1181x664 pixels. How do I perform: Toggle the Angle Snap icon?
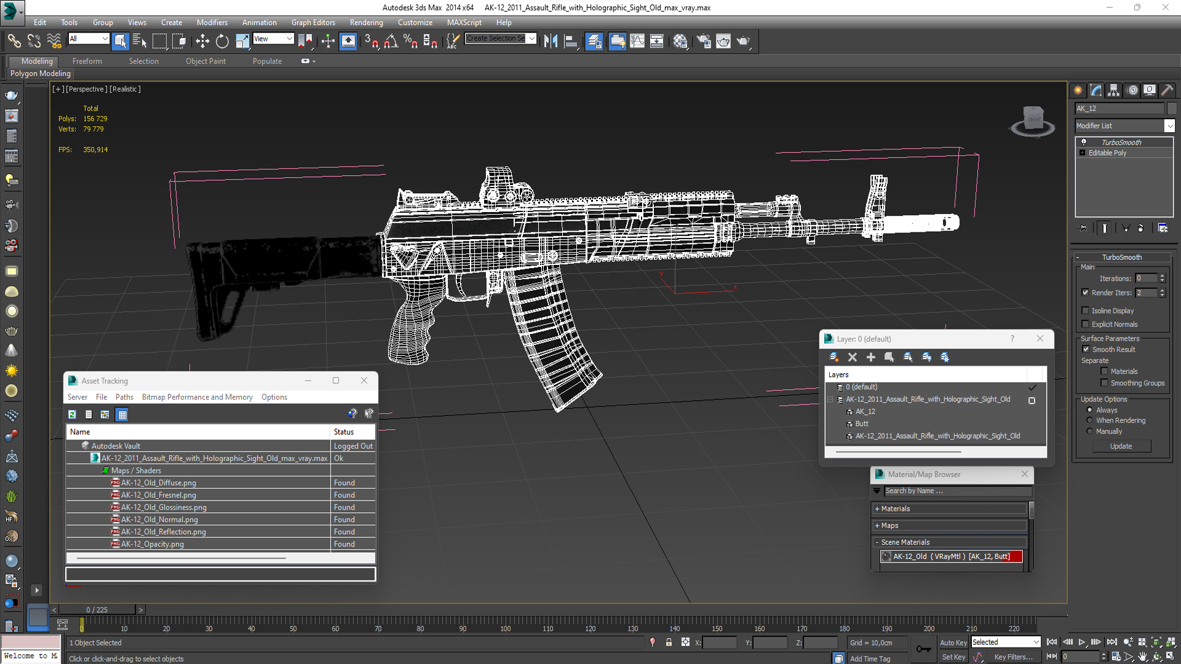pyautogui.click(x=391, y=41)
